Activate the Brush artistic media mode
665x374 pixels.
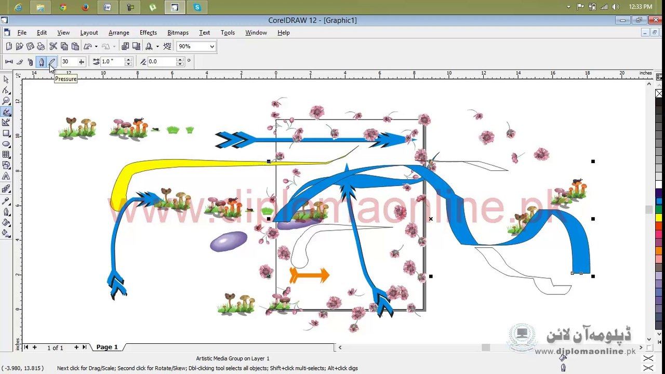point(20,62)
